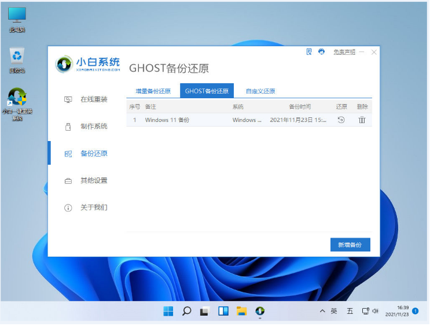The height and width of the screenshot is (326, 430).
Task: Switch to the 增量备份还原 tab
Action: coord(153,91)
